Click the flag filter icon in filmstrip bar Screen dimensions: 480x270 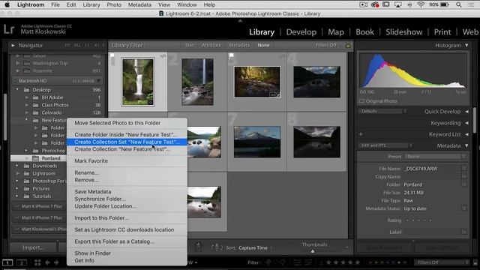pos(268,262)
